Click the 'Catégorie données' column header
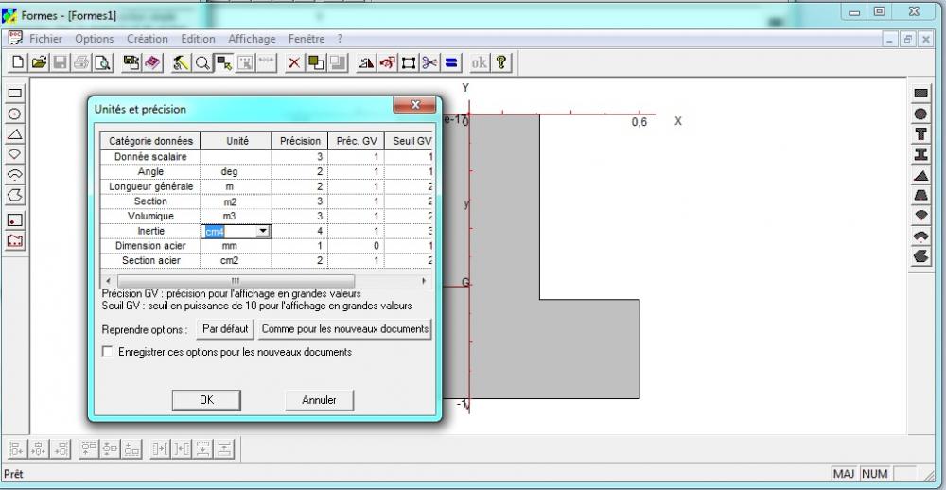 coord(150,141)
